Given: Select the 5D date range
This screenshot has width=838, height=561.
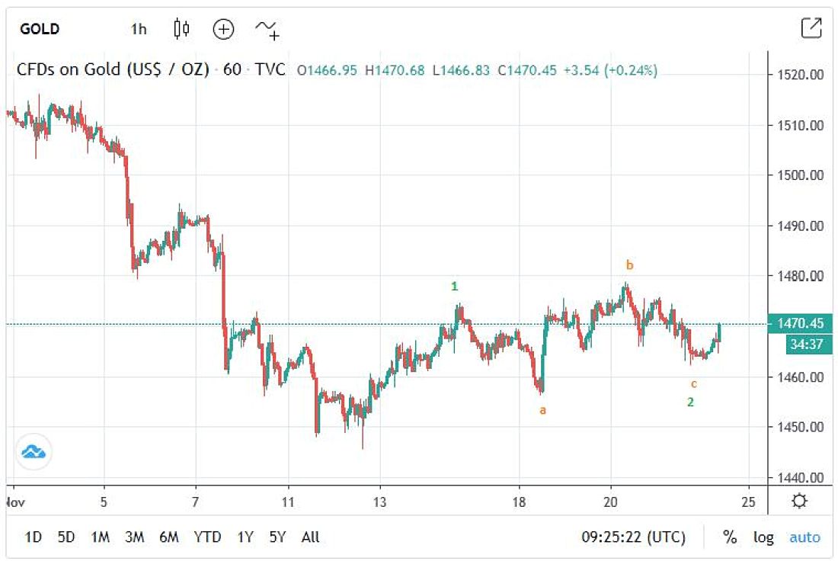Looking at the screenshot, I should 66,537.
